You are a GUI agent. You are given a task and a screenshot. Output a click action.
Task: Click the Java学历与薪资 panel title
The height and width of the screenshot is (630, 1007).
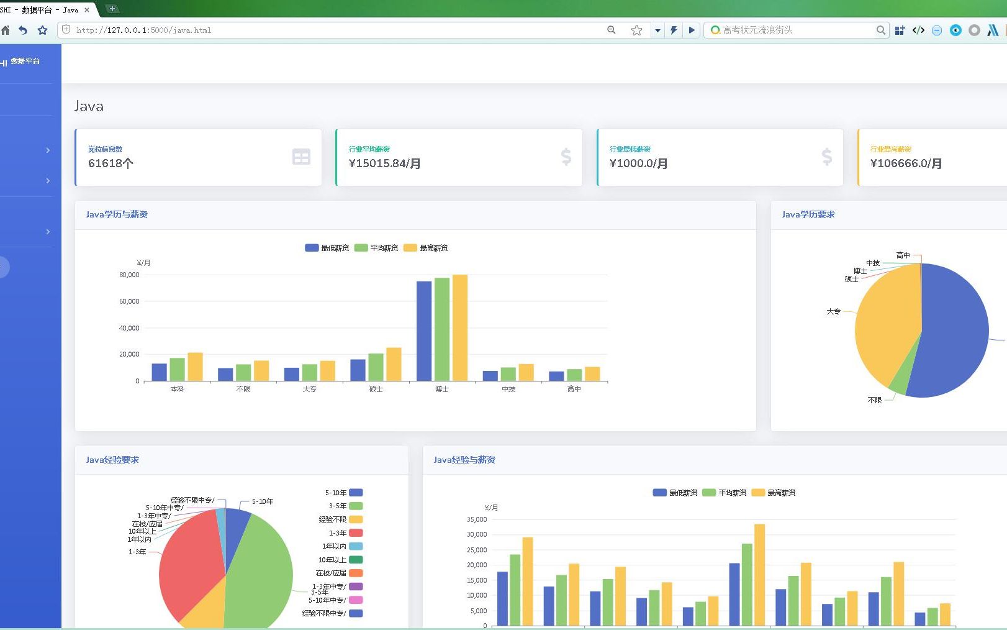pos(117,214)
